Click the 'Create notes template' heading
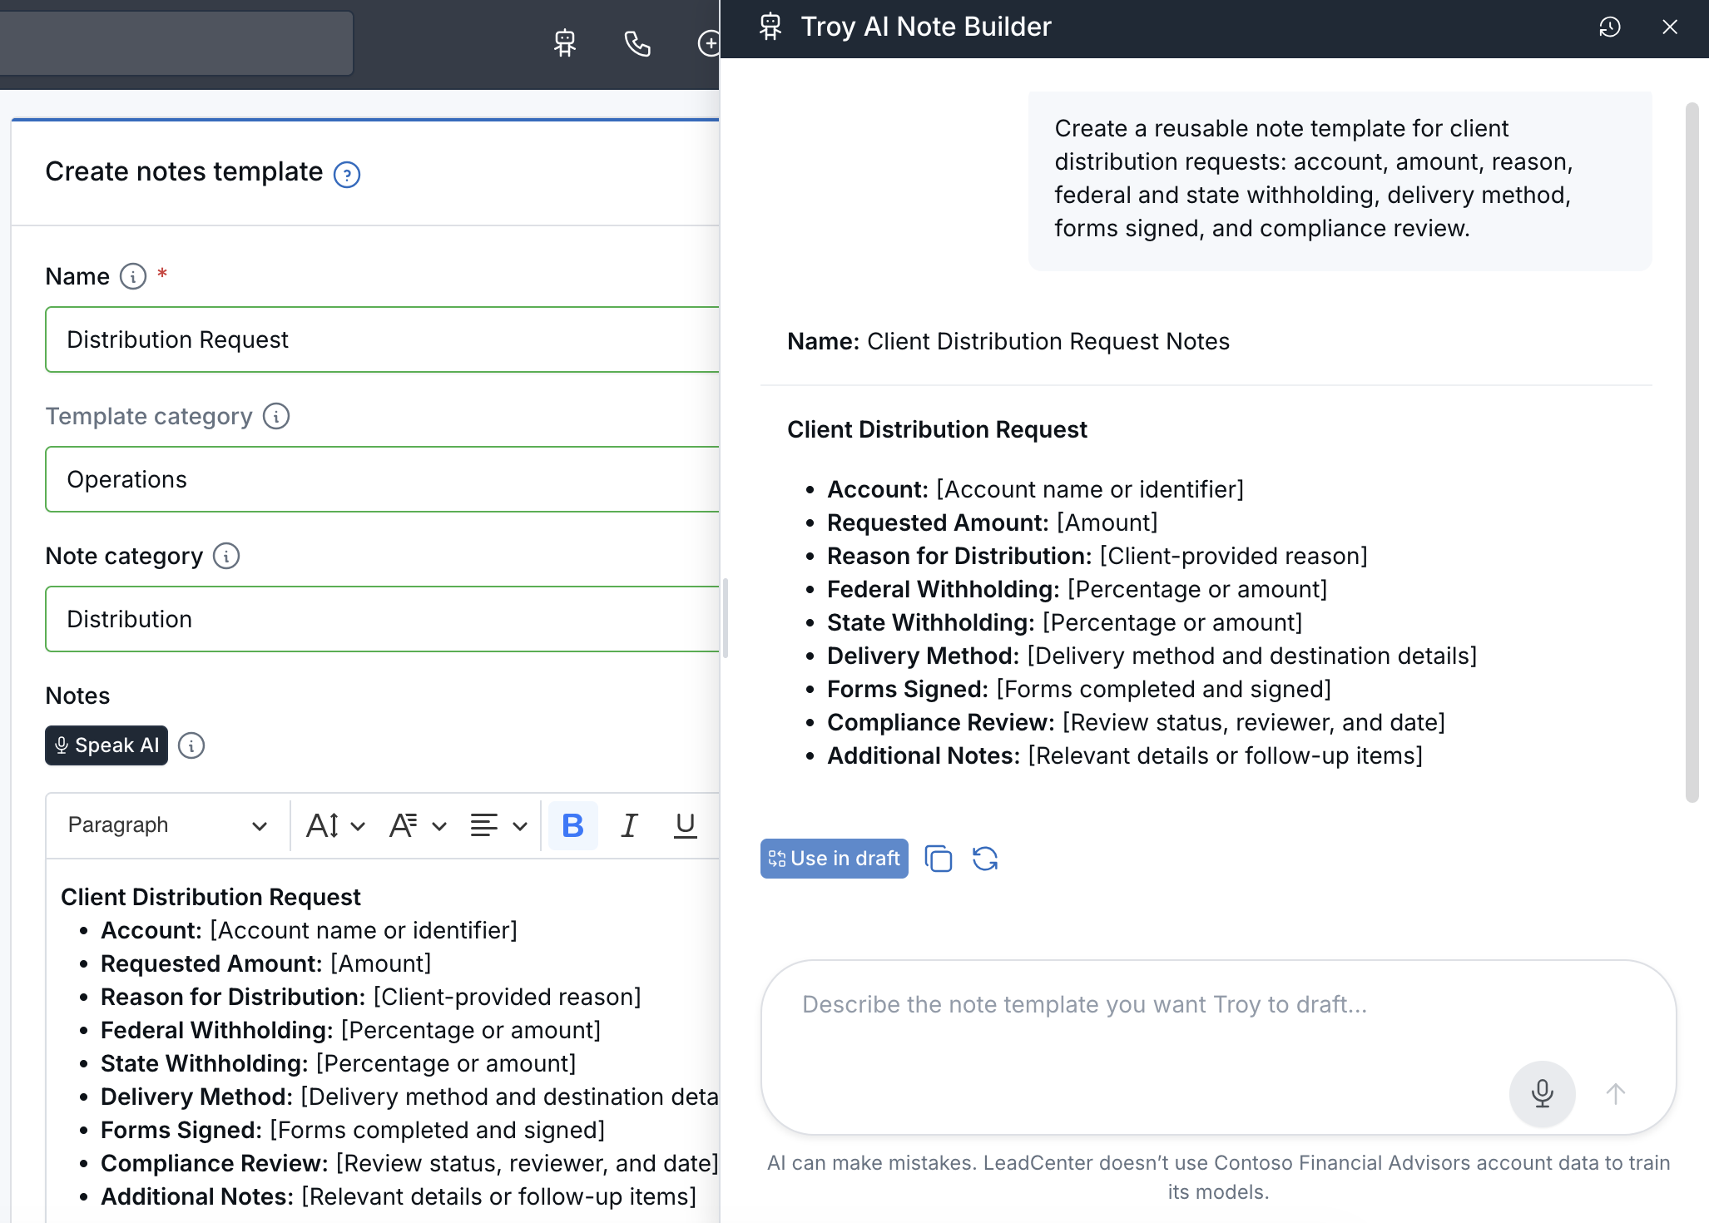This screenshot has width=1709, height=1223. [x=184, y=171]
